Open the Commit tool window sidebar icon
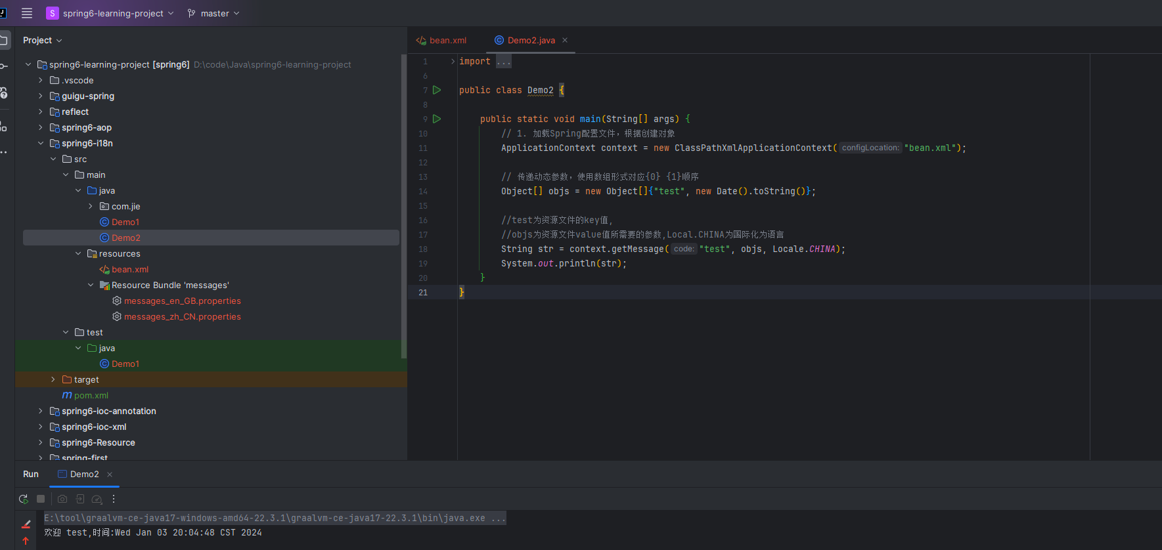This screenshot has height=550, width=1162. point(4,66)
